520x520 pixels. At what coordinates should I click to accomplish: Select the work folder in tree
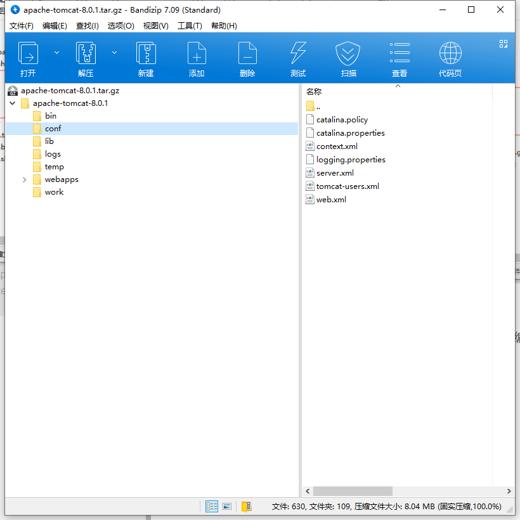point(54,192)
